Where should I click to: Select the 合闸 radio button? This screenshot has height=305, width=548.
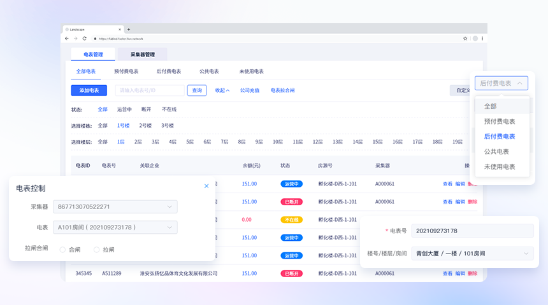62,250
